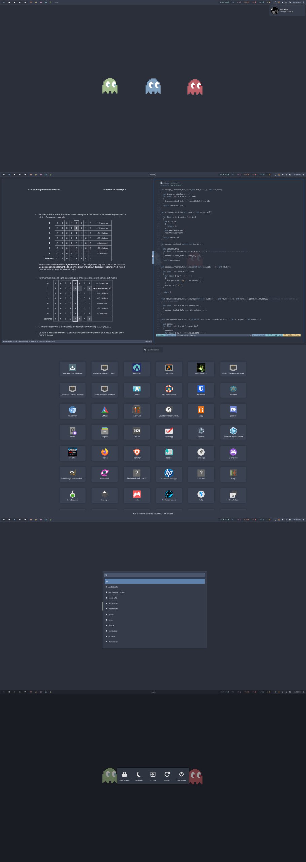
Task: Open Alacritty terminal from the launcher
Action: 169,369
